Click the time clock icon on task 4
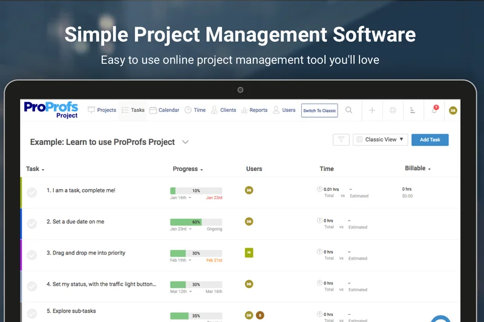The image size is (484, 322). click(319, 283)
